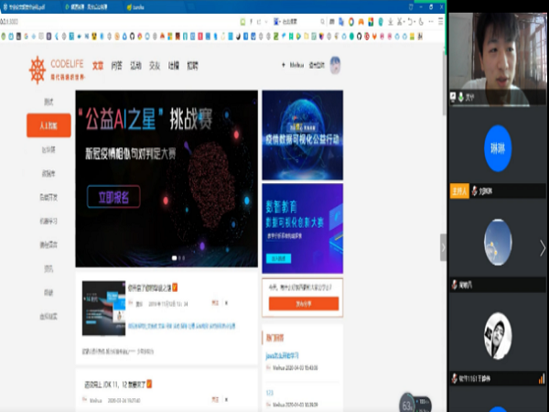Click the CODELIFE wheel logo
This screenshot has height=412, width=549.
38,69
